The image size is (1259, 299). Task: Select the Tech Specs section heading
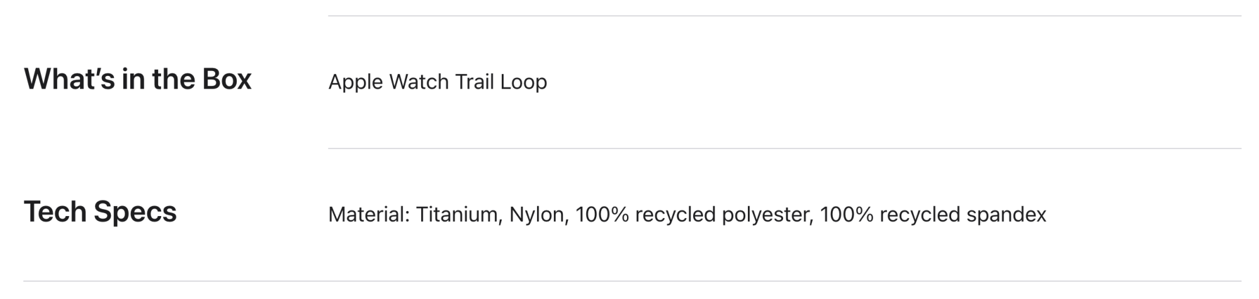100,212
